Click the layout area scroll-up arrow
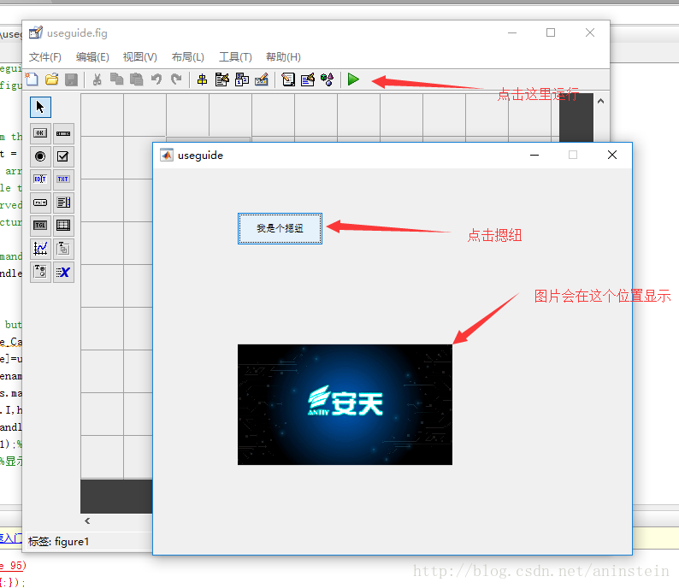The width and height of the screenshot is (679, 588). tap(600, 101)
